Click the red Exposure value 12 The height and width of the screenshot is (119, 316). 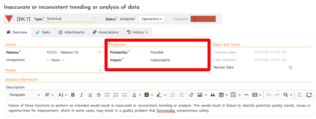tap(203, 19)
